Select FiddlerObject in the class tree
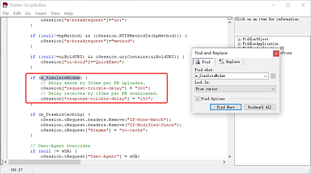The width and height of the screenshot is (311, 174). [x=255, y=39]
